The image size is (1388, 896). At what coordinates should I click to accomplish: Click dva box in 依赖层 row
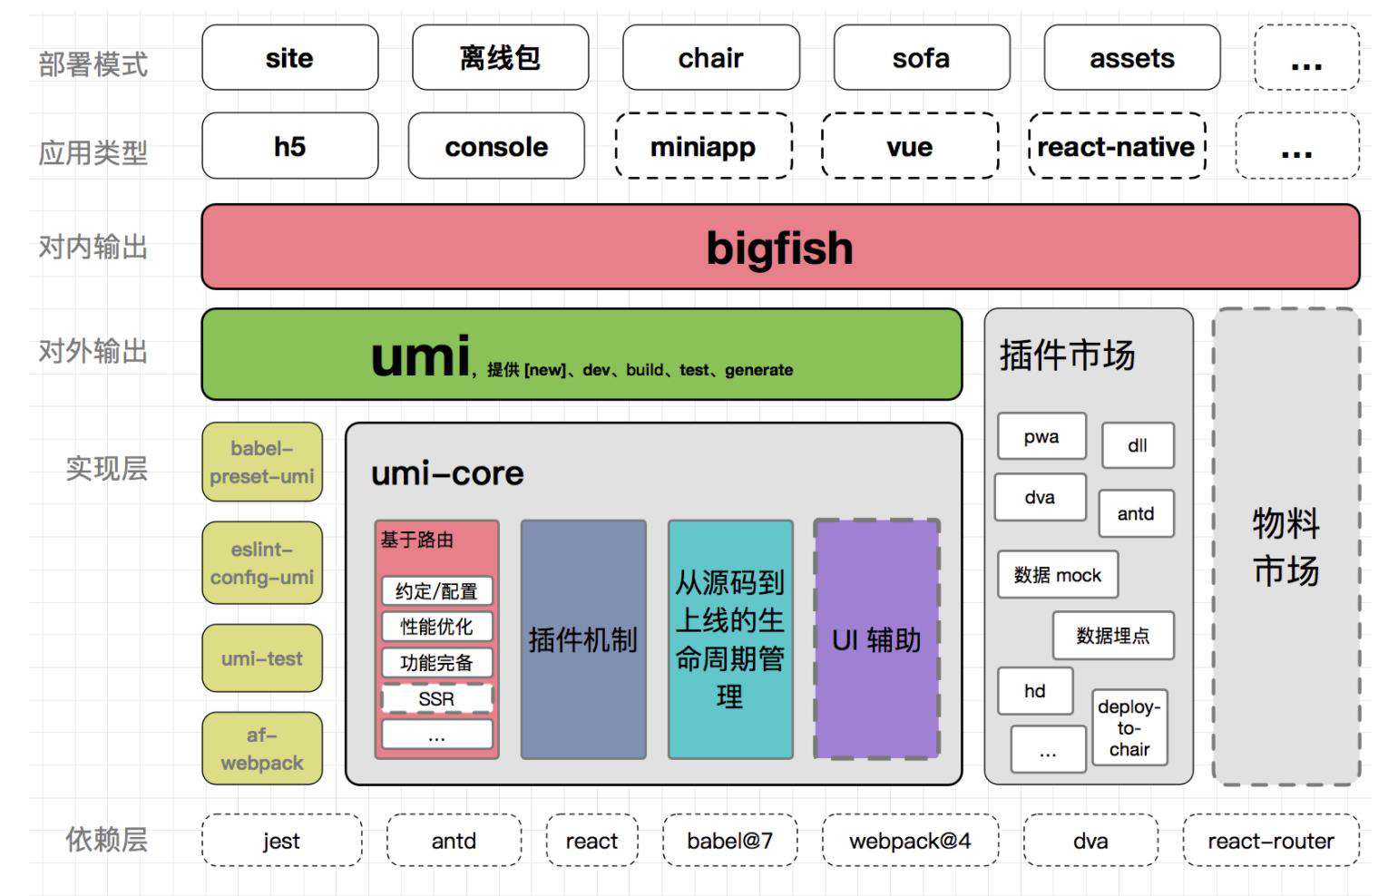pyautogui.click(x=1090, y=840)
